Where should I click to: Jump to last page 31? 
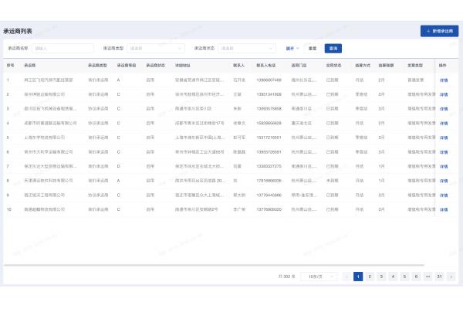pyautogui.click(x=439, y=276)
